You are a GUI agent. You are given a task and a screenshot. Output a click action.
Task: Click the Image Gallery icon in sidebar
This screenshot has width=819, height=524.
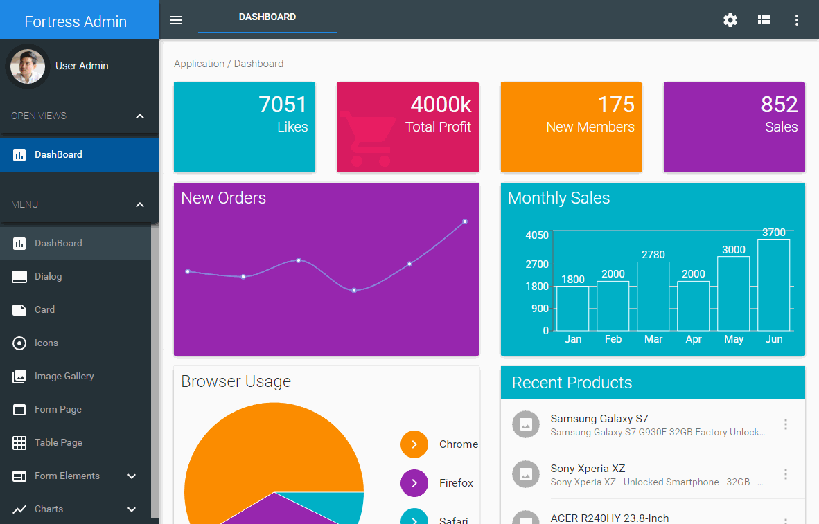(x=19, y=377)
